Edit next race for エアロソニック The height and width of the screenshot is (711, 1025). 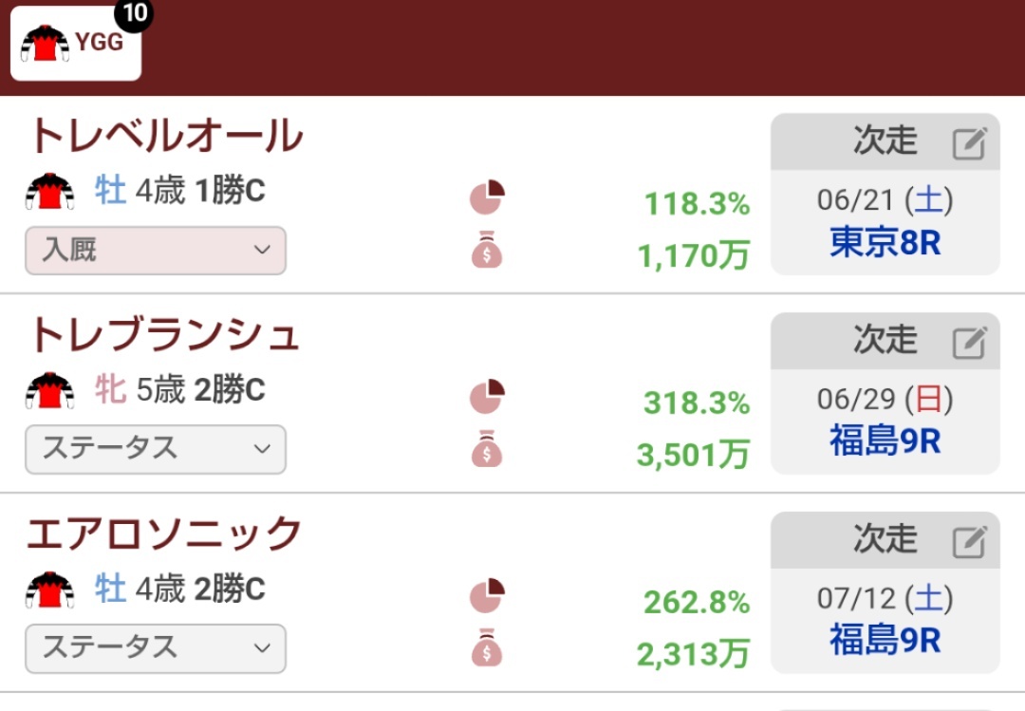pyautogui.click(x=969, y=542)
